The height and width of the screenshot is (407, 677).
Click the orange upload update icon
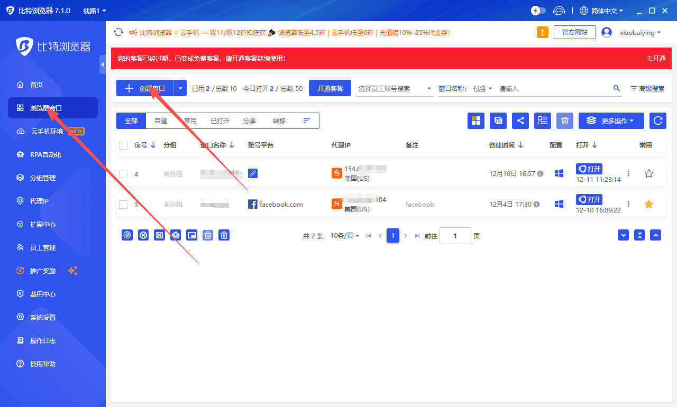[543, 32]
